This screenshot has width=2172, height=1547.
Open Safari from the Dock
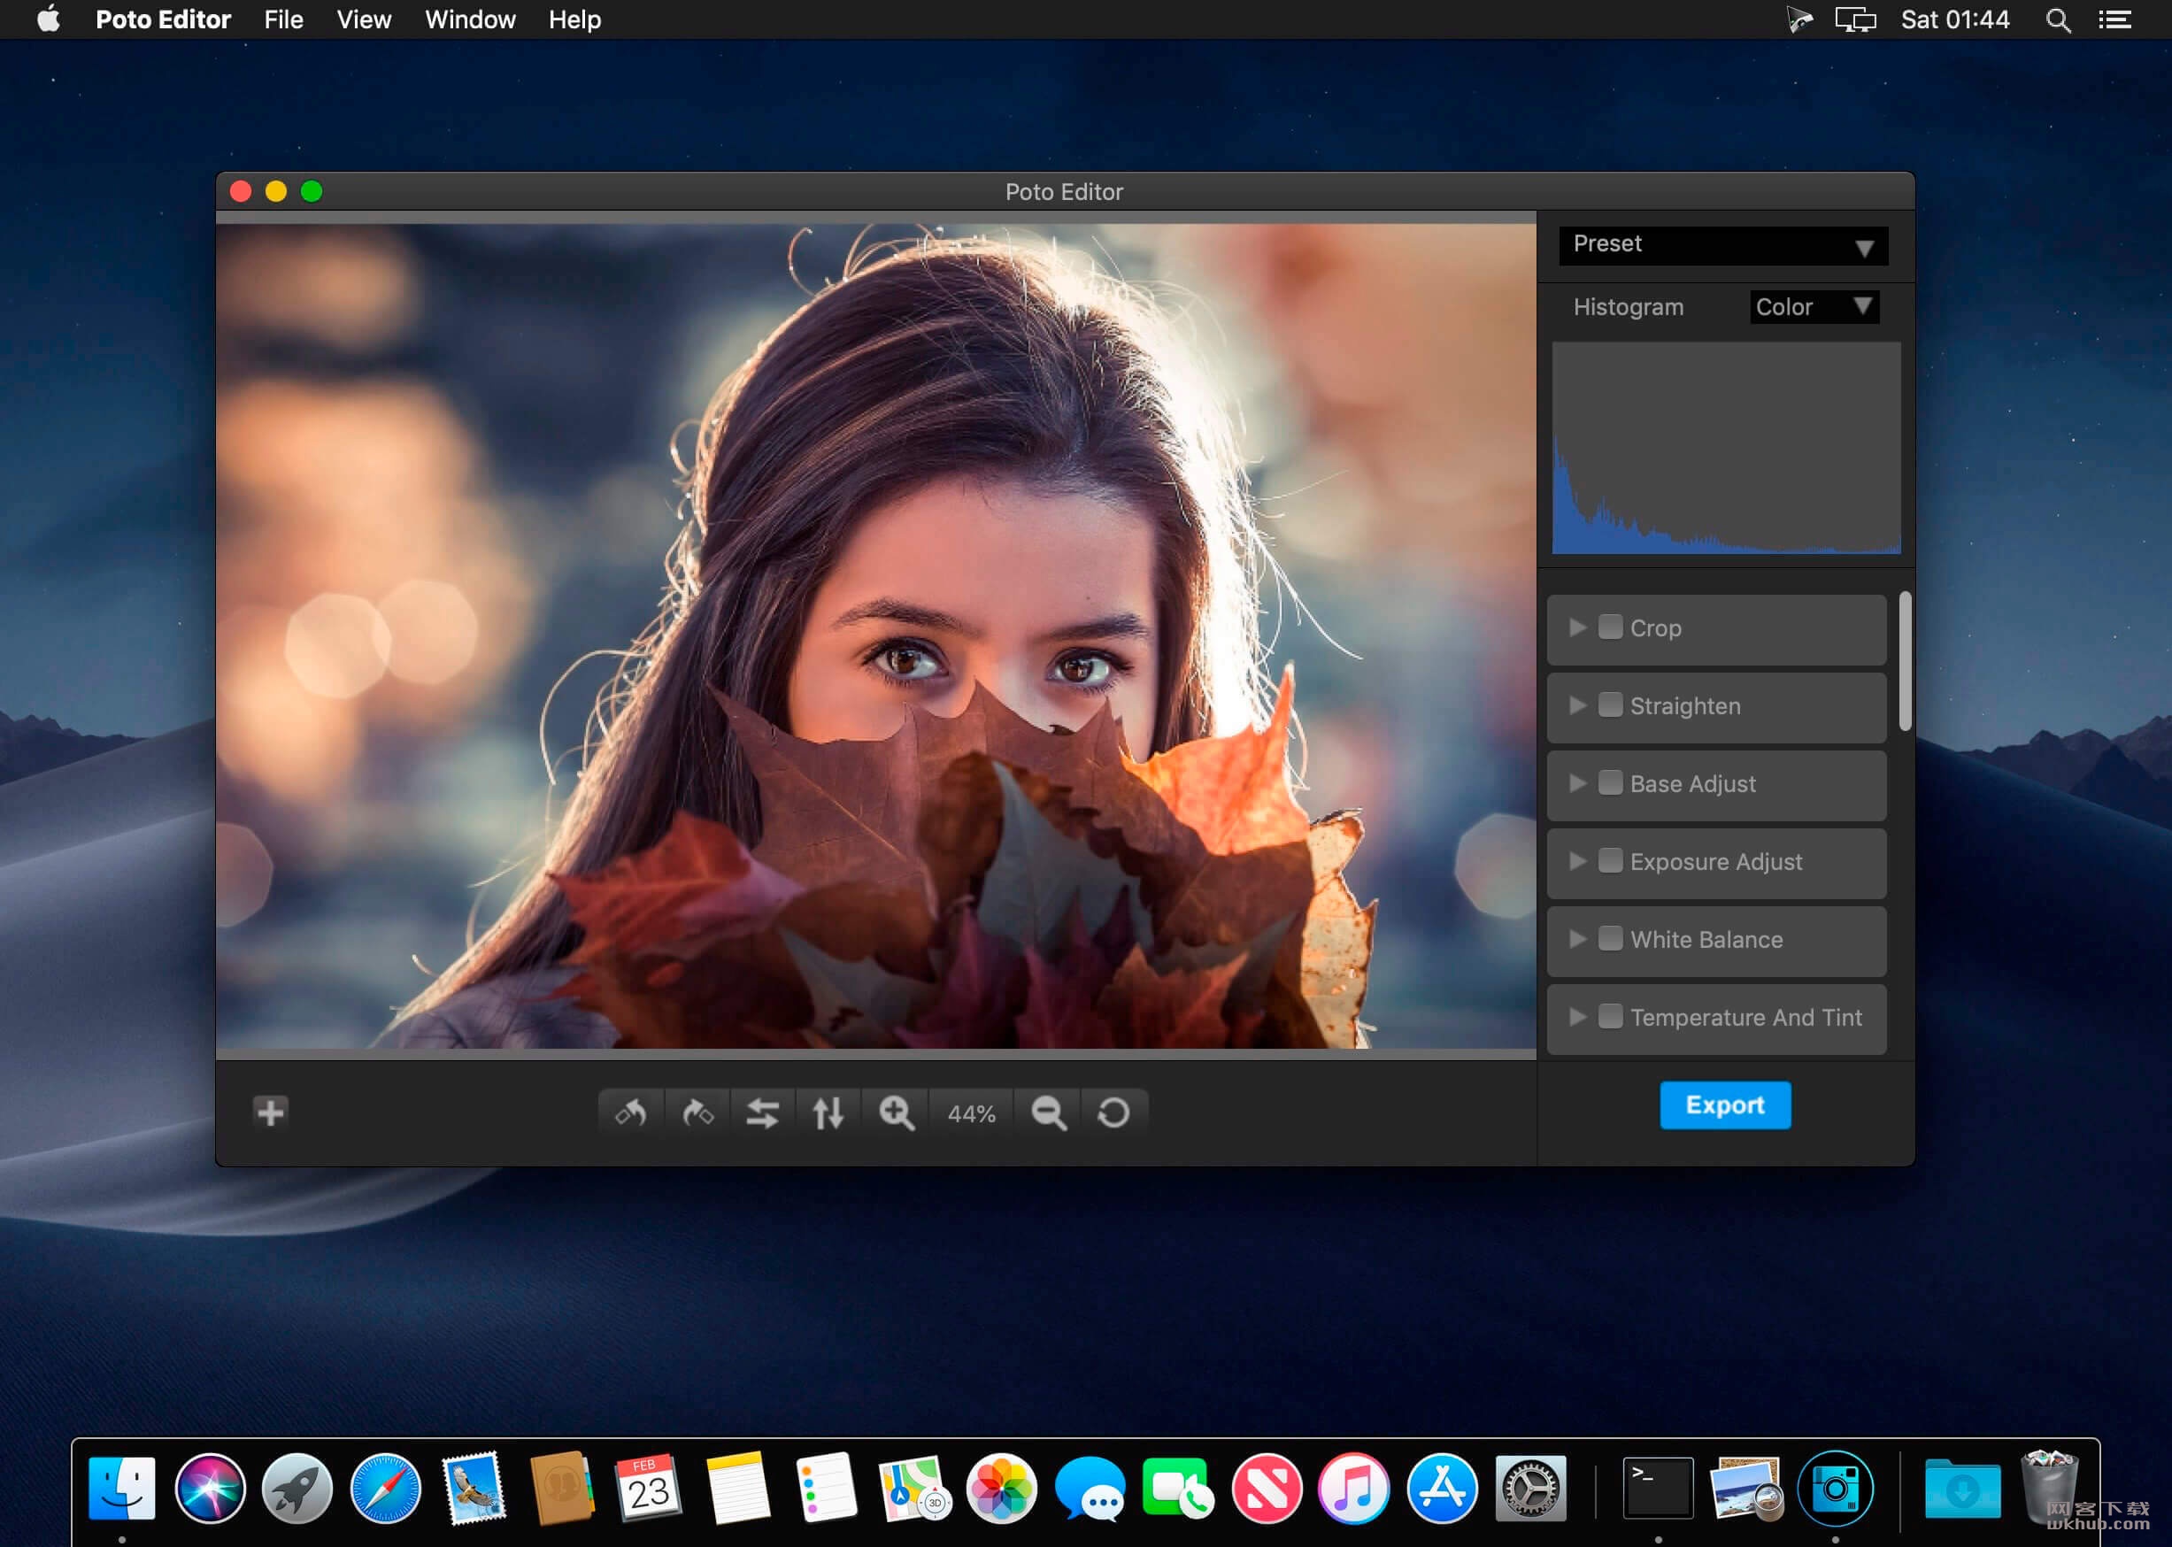coord(385,1488)
